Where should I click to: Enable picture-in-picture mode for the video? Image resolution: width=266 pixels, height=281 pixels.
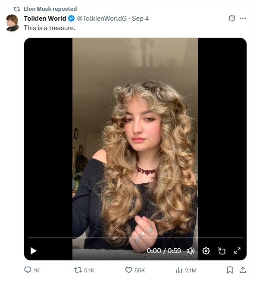click(222, 251)
